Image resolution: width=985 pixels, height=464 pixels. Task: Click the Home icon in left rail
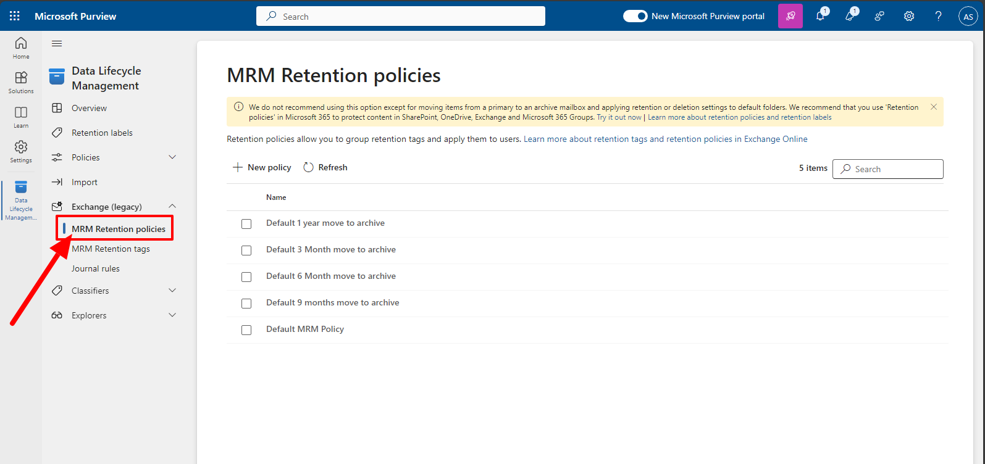(x=21, y=48)
